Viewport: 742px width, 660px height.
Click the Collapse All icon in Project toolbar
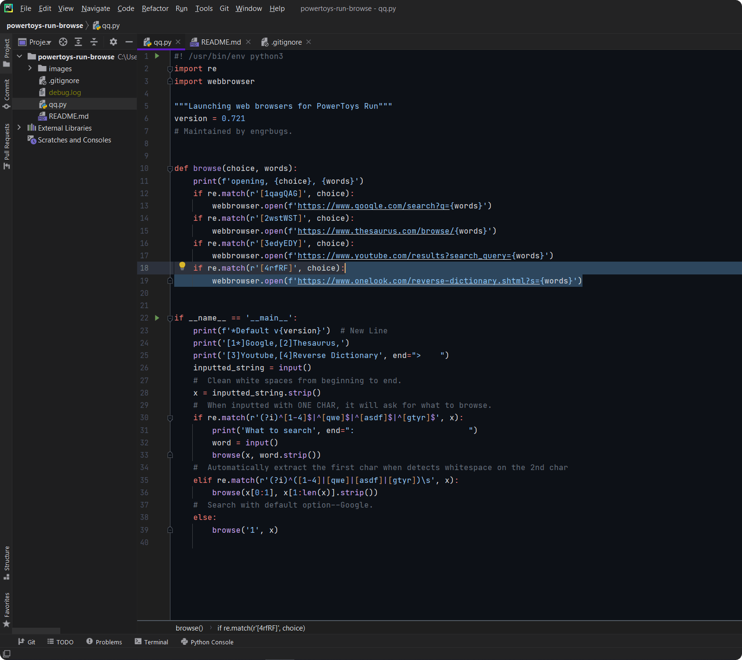(94, 42)
